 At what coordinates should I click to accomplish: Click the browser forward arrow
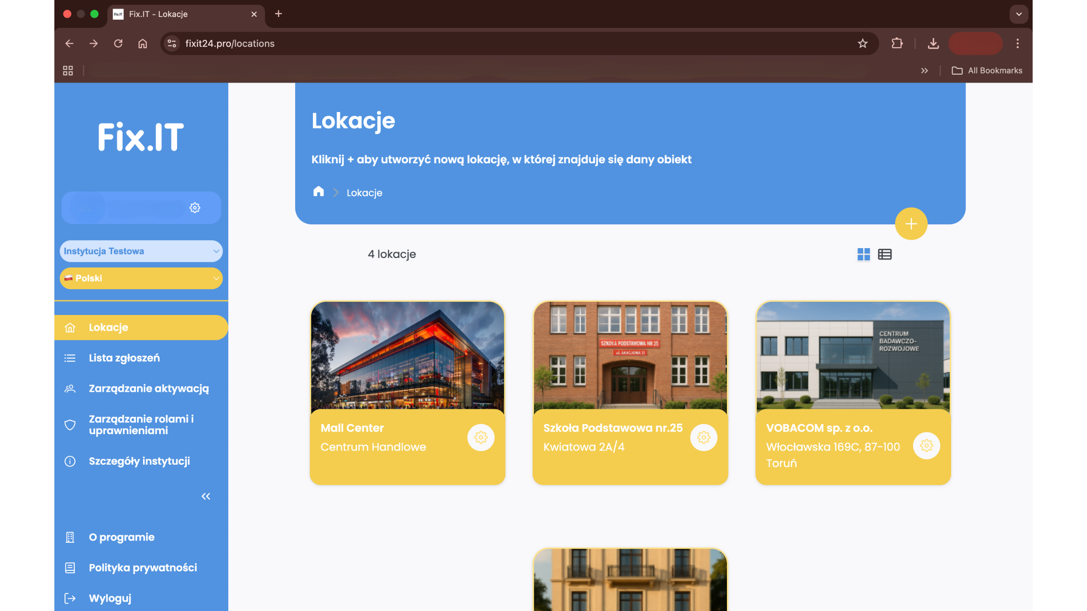93,43
